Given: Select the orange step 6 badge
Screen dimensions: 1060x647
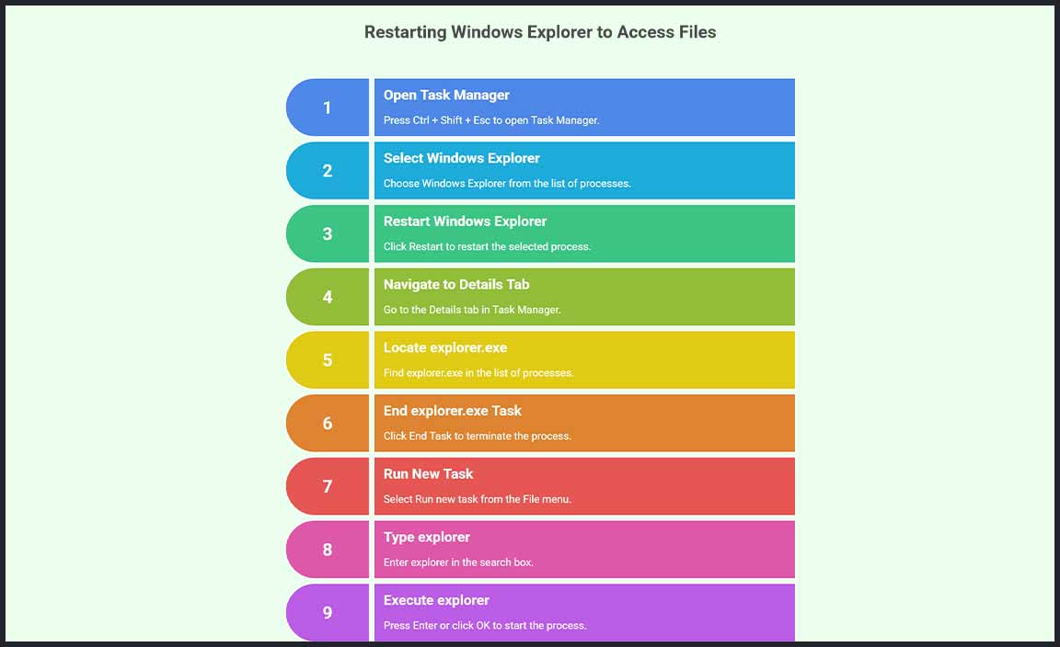Looking at the screenshot, I should coord(328,424).
